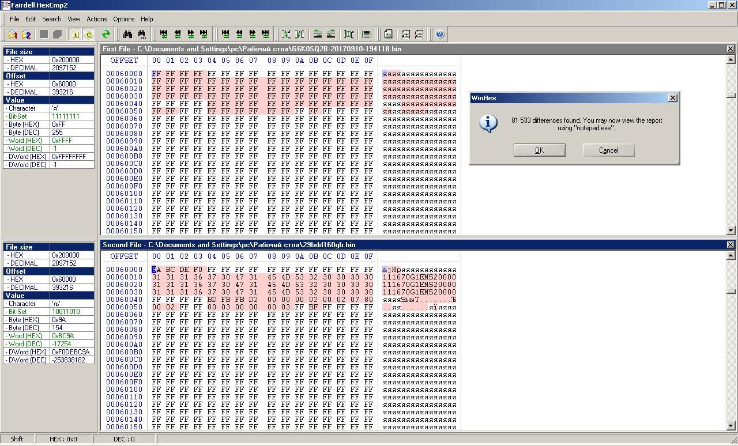This screenshot has height=446, width=738.
Task: Open the View menu
Action: [74, 19]
